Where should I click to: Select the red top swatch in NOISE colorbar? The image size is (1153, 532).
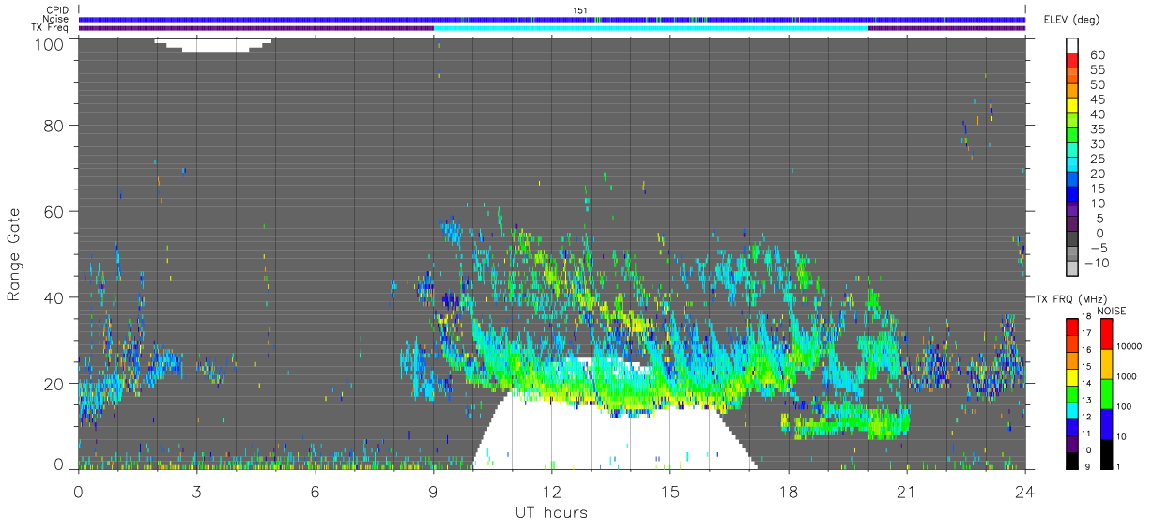tap(1106, 333)
